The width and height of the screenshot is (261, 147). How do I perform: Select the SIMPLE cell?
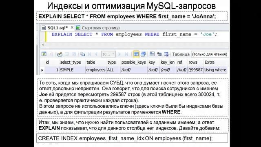click(72, 70)
